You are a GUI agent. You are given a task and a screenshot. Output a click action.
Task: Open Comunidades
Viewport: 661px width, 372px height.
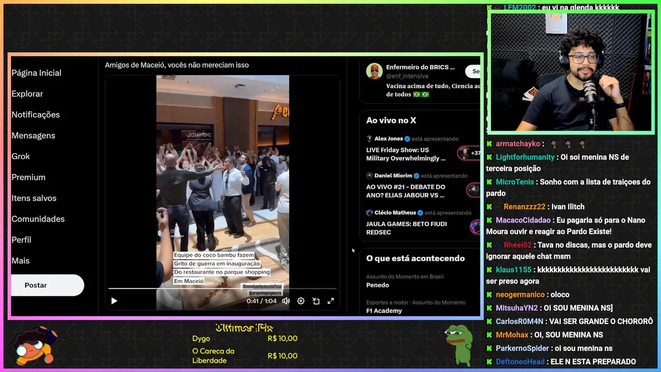point(38,219)
